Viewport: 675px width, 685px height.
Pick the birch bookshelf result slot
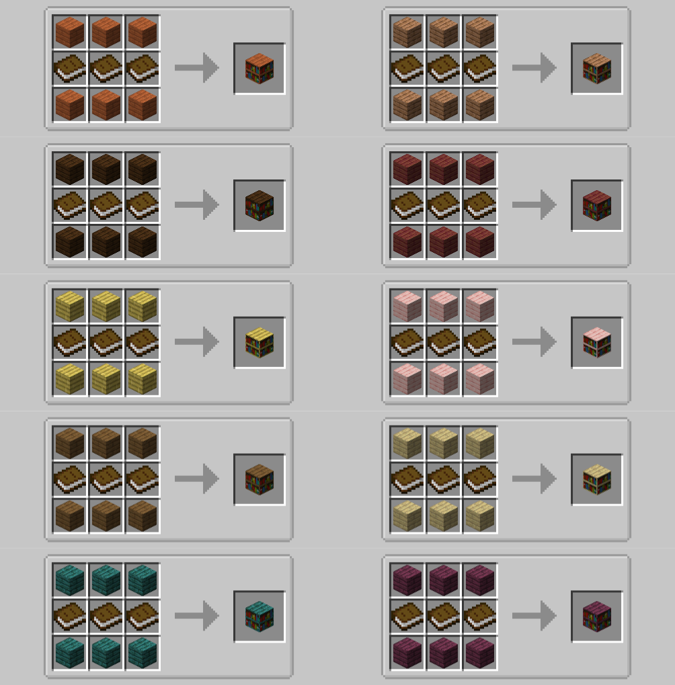tap(597, 479)
